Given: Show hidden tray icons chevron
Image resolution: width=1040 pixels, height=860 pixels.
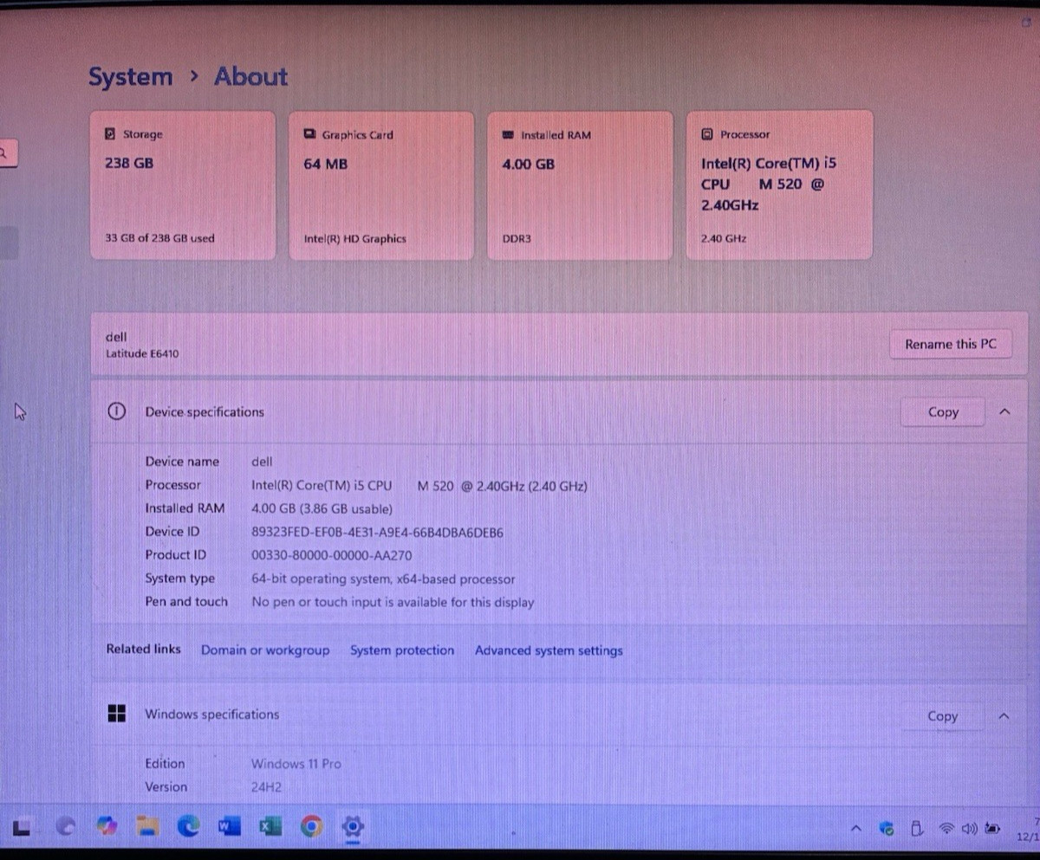Looking at the screenshot, I should (856, 829).
